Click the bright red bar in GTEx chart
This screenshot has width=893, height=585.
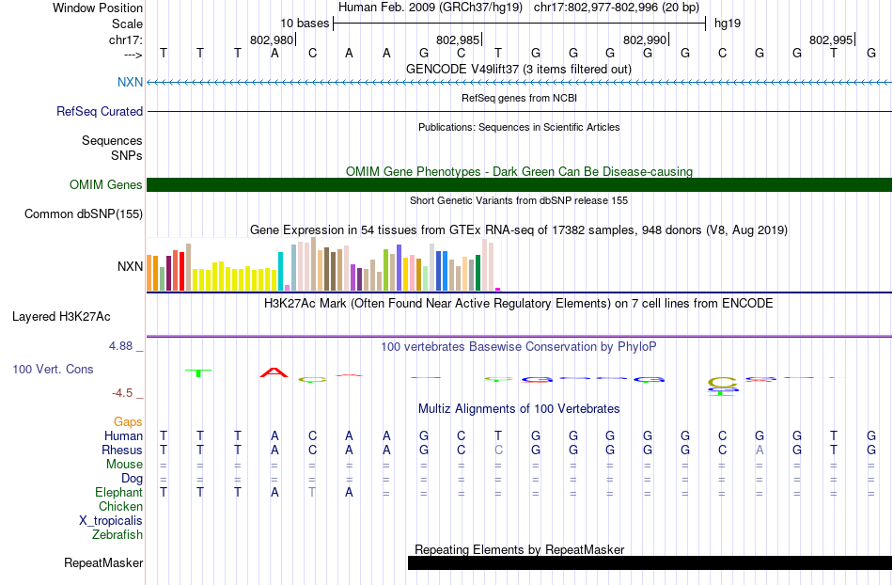[181, 271]
